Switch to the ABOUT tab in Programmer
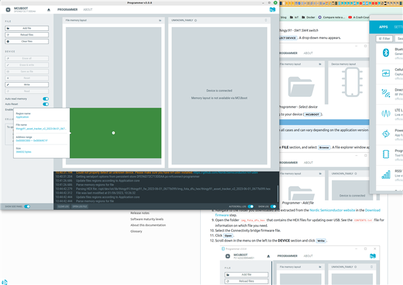This screenshot has width=403, height=285. pos(88,9)
